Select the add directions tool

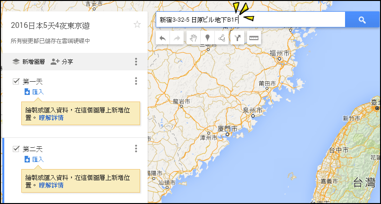pyautogui.click(x=237, y=38)
